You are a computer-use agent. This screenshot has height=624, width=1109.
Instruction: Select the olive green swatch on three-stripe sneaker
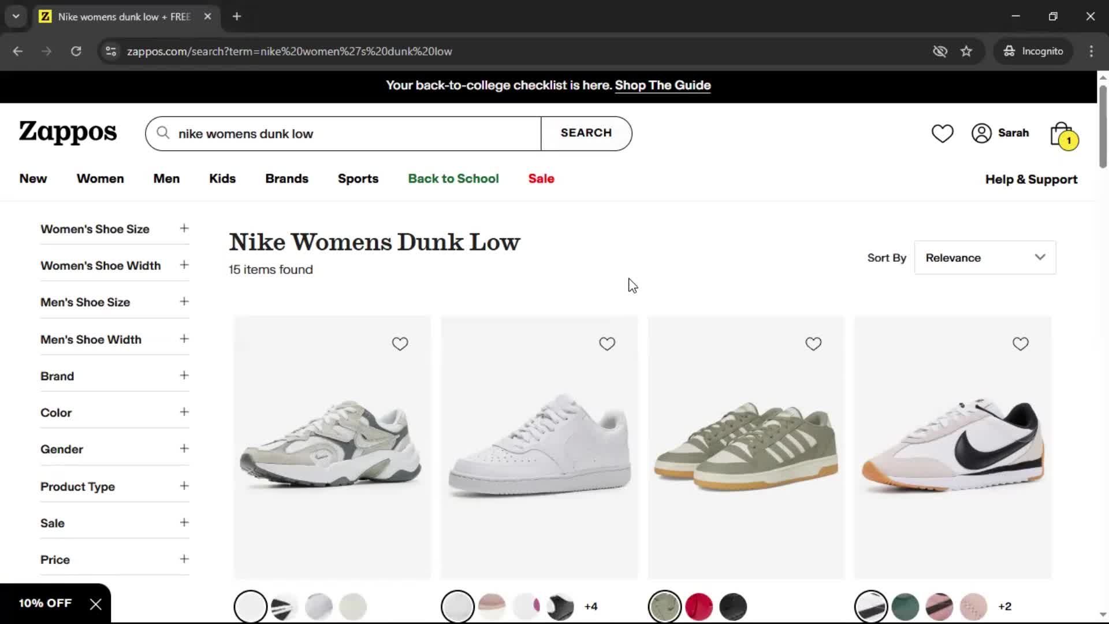(665, 607)
